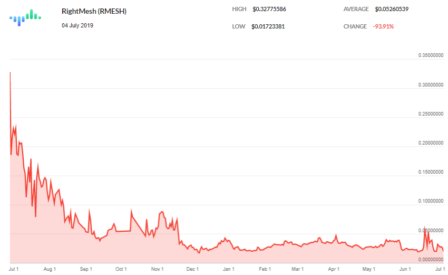Click the Mar 1 x-axis label

(x=297, y=269)
